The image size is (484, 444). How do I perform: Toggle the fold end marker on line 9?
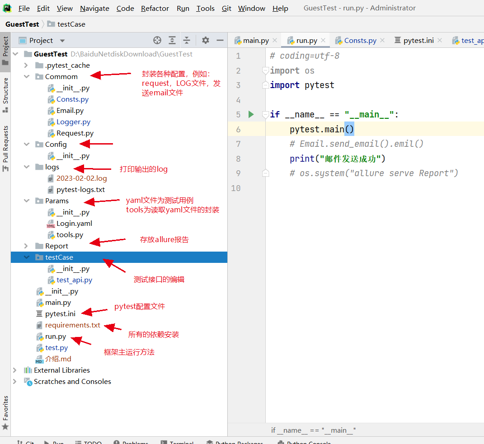click(x=265, y=173)
